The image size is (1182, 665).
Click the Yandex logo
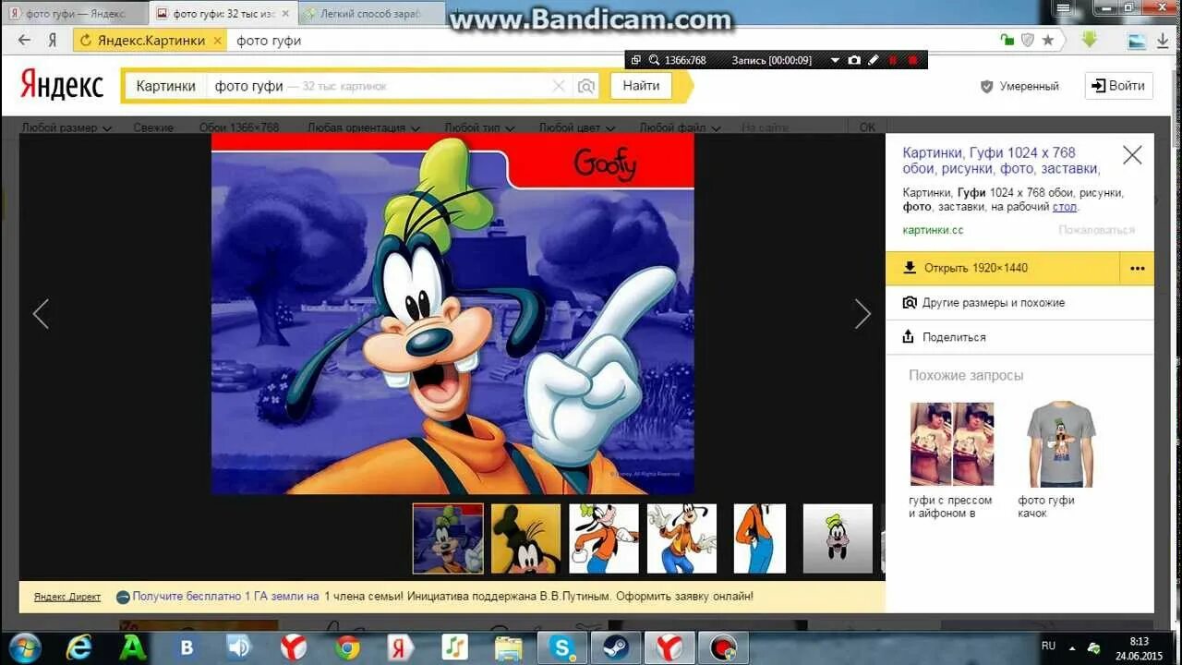(x=62, y=86)
